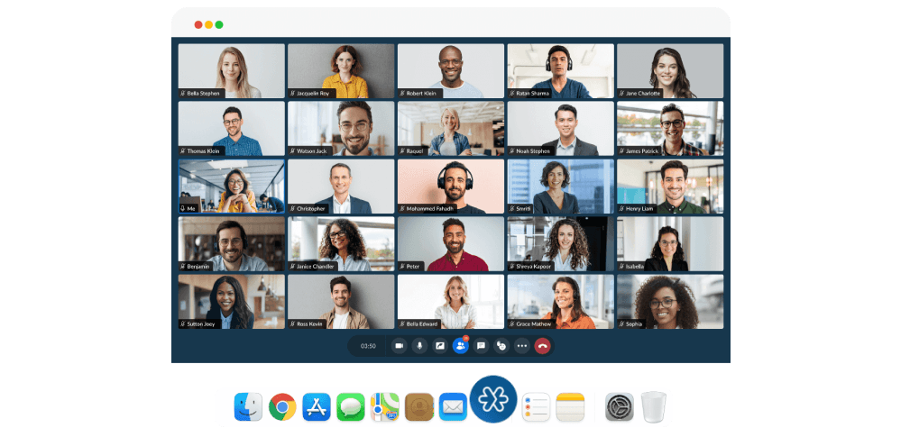Select Raquel's video tile
The width and height of the screenshot is (910, 437).
coord(450,129)
